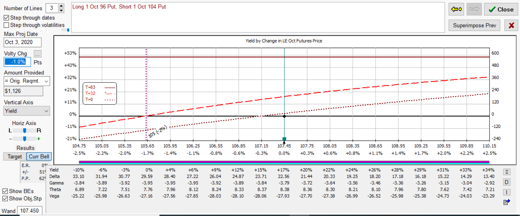Click the 105 (-2%) breakeven label
Image resolution: width=520 pixels, height=216 pixels.
pos(157,132)
